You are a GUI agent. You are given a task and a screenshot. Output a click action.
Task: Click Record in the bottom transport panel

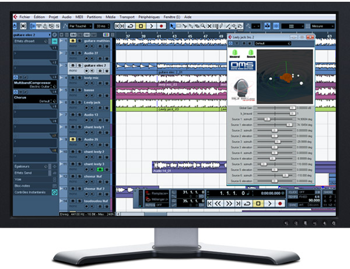[280, 204]
